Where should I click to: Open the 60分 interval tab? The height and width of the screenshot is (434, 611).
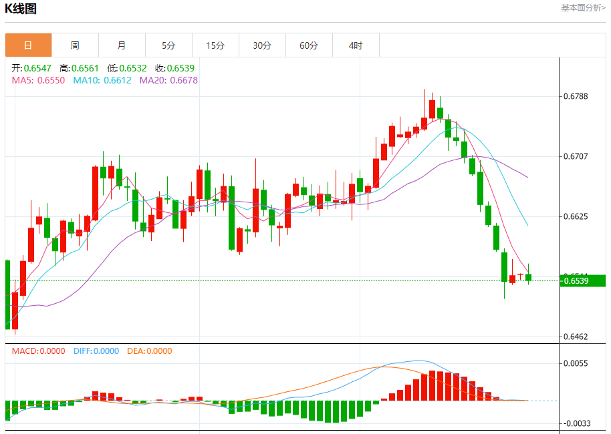coord(309,45)
